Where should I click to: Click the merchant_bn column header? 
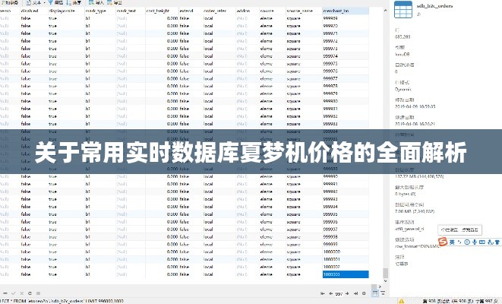coord(336,13)
